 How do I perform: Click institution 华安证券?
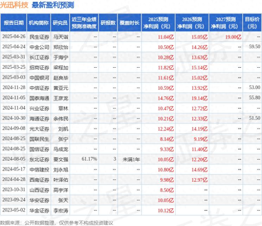point(39,200)
